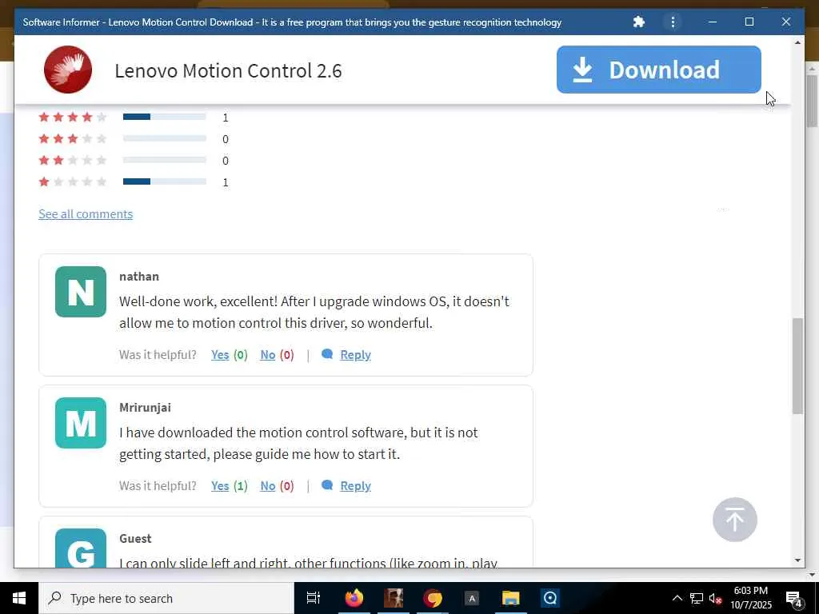
Task: Click the Lenovo Motion Control 2.6 title
Action: 228,70
